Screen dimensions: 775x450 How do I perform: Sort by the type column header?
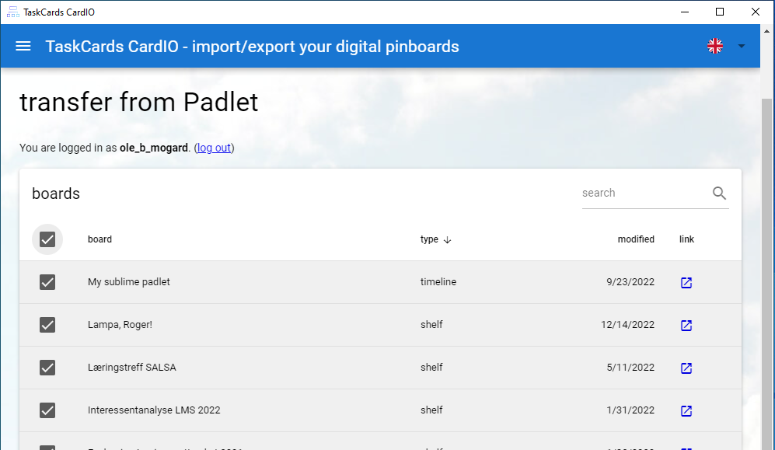pos(429,239)
